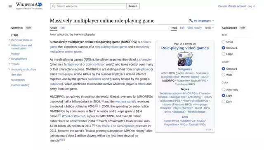264x150 pixels.
Task: Select Standard width option
Action: [224, 68]
